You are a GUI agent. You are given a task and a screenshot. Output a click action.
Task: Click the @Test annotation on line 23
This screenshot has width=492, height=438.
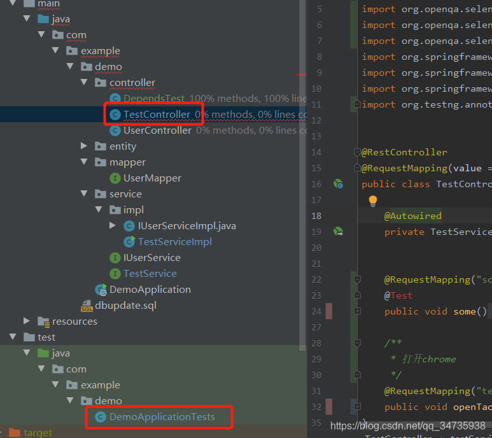coord(398,295)
